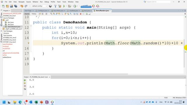187x105 pixels.
Task: Close the DemoRandom.java tab
Action: coord(110,10)
